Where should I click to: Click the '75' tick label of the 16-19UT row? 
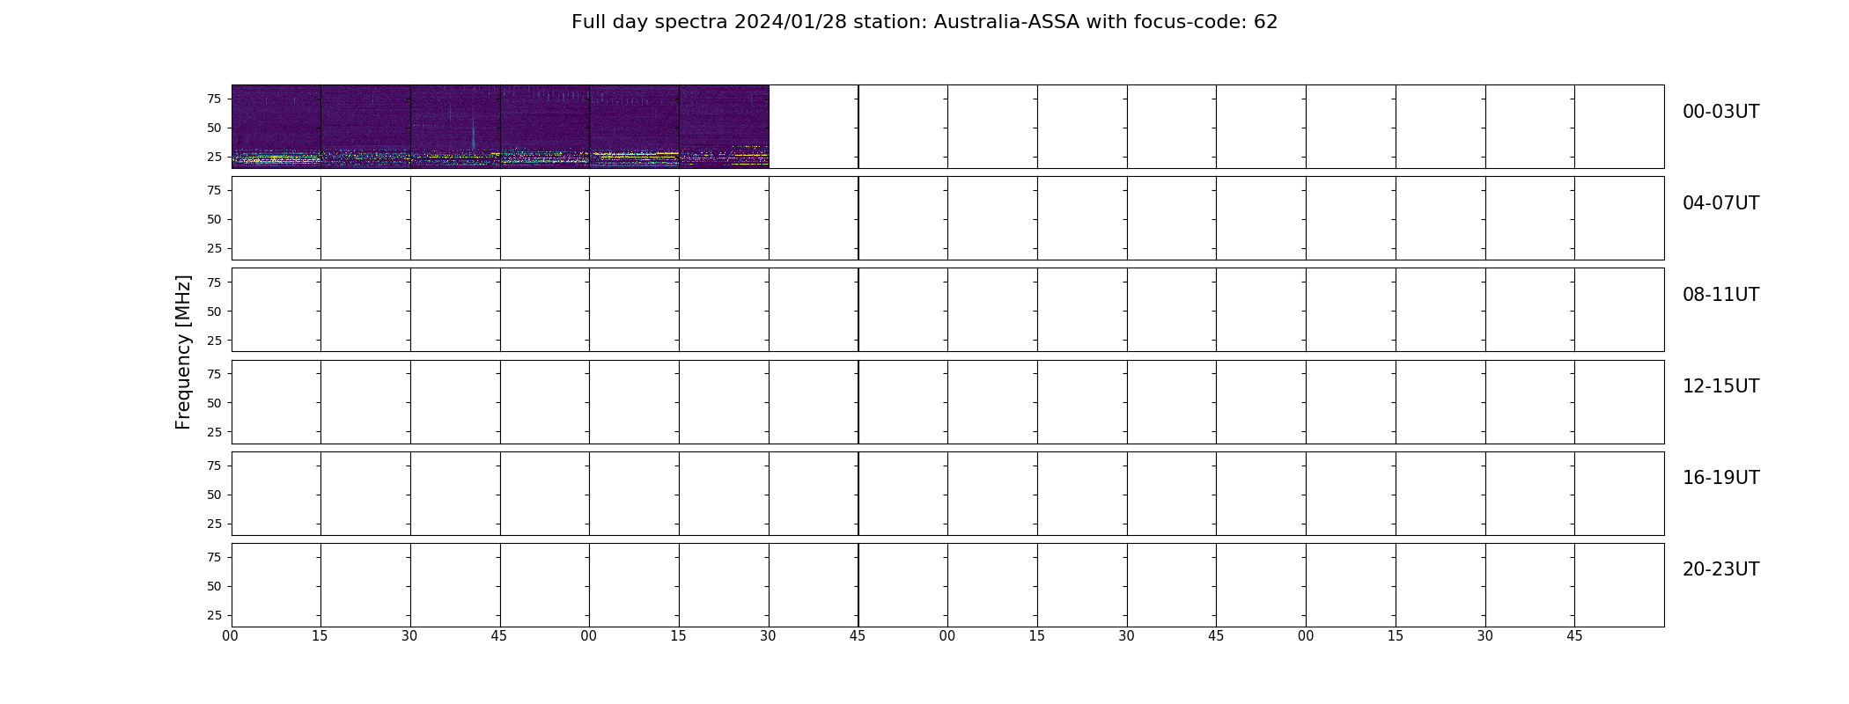[214, 466]
